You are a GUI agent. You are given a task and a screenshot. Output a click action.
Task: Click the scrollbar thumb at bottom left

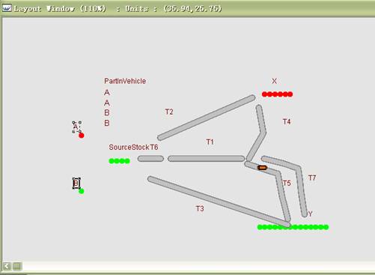[17, 266]
